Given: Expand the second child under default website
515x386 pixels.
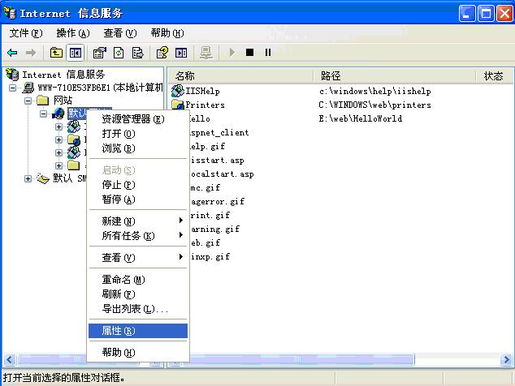Looking at the screenshot, I should tap(58, 139).
